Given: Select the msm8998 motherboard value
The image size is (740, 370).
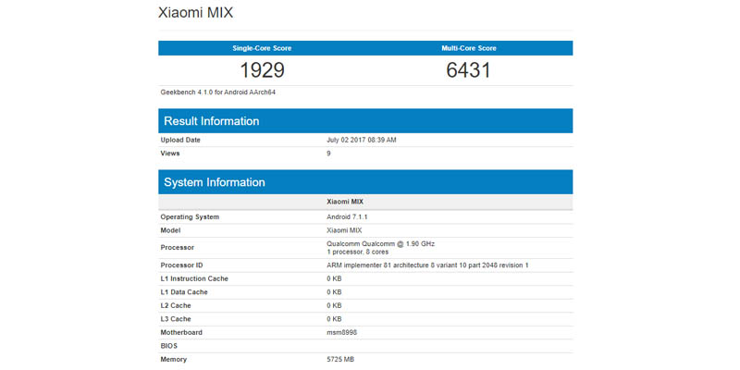Looking at the screenshot, I should pyautogui.click(x=341, y=332).
